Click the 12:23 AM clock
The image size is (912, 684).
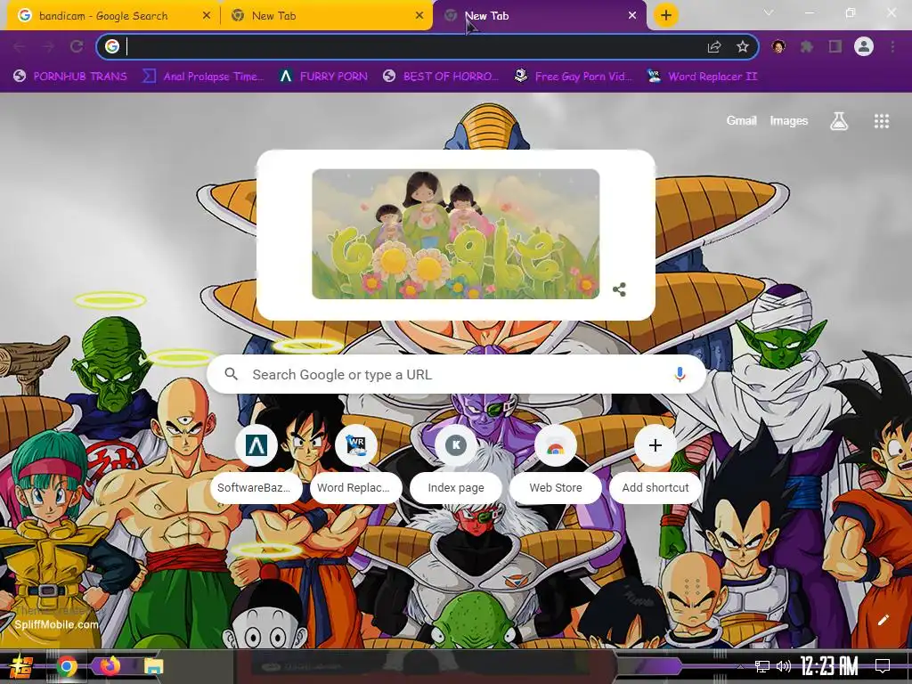click(x=829, y=666)
